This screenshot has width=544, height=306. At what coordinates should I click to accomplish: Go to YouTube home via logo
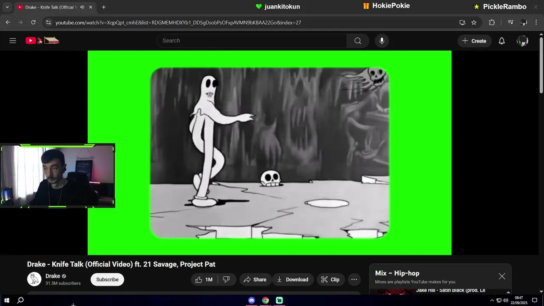point(42,41)
